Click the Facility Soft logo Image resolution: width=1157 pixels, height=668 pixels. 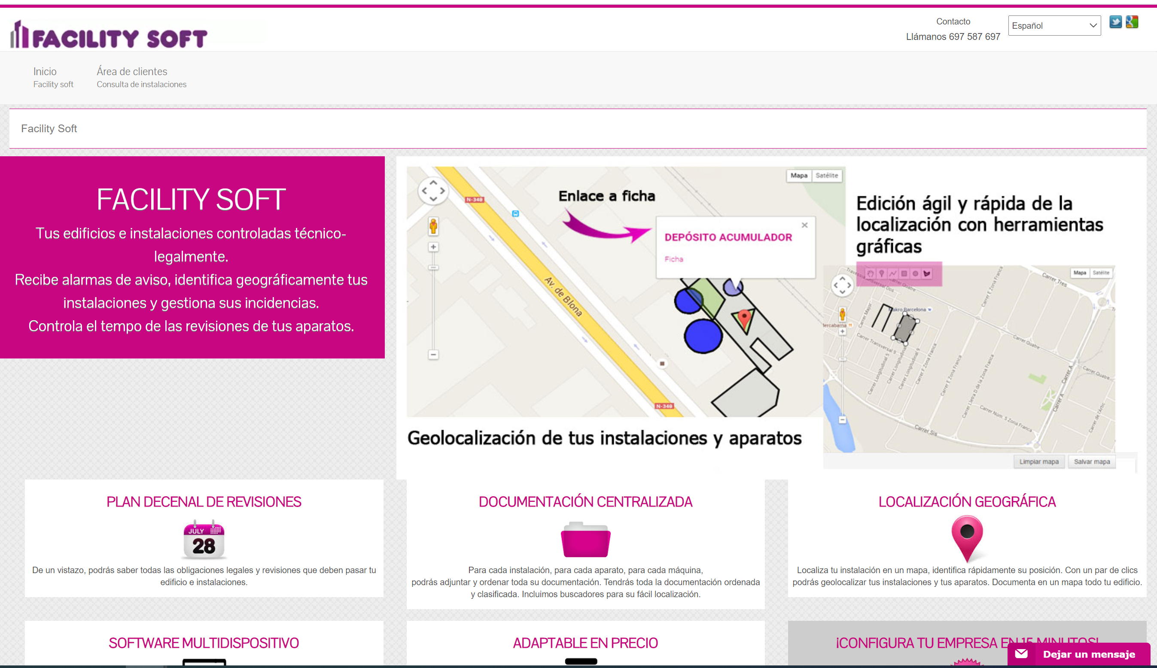[109, 35]
